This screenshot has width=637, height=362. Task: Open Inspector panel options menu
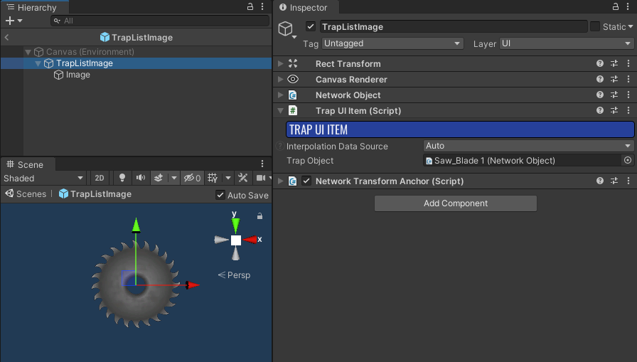[x=628, y=6]
